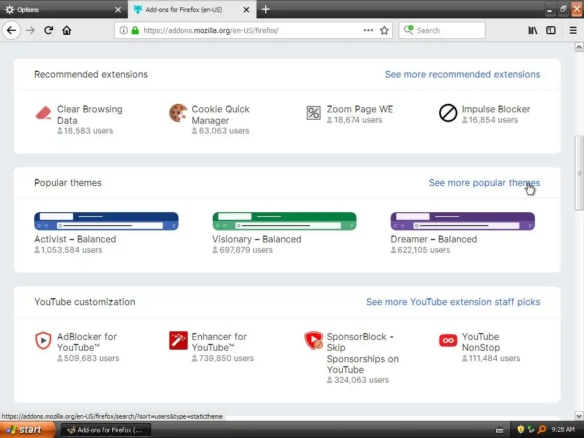
Task: Toggle the sidebar view icon
Action: [551, 30]
